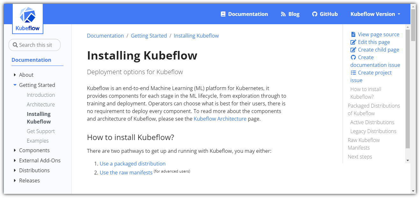The image size is (420, 198).
Task: Click the Create project issue checklist icon
Action: pyautogui.click(x=353, y=73)
